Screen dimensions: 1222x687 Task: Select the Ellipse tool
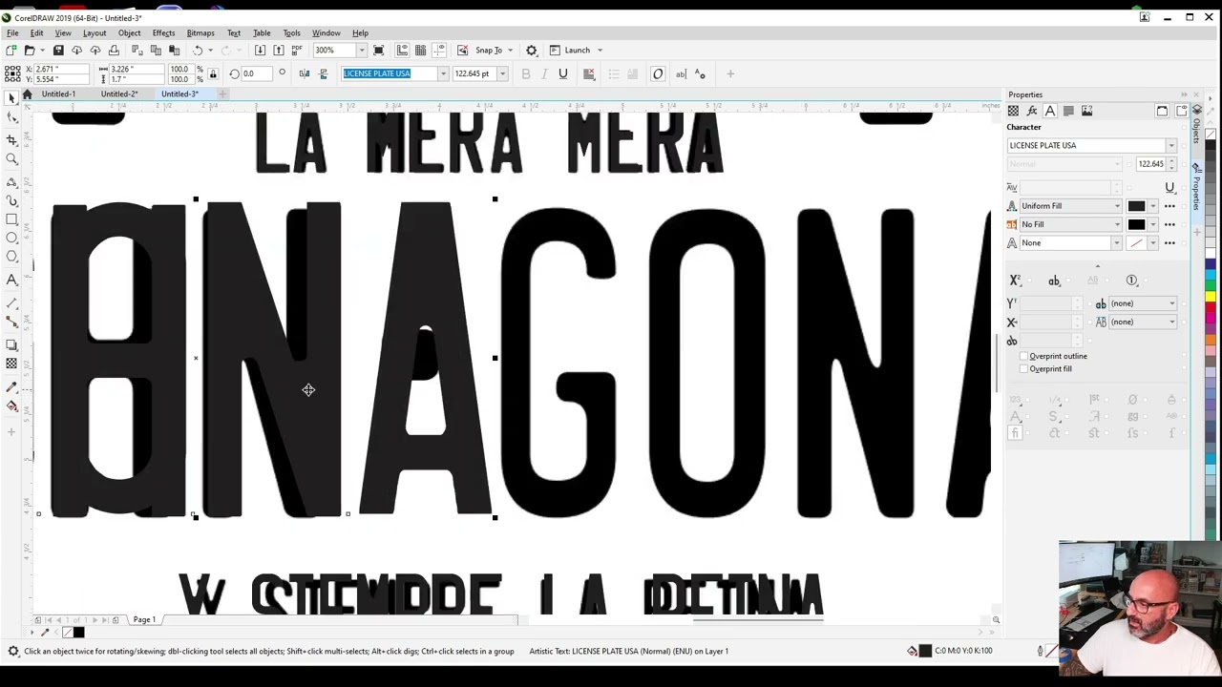coord(11,238)
